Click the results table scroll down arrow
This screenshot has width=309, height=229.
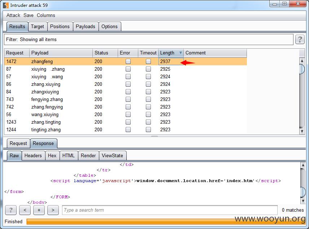302,131
